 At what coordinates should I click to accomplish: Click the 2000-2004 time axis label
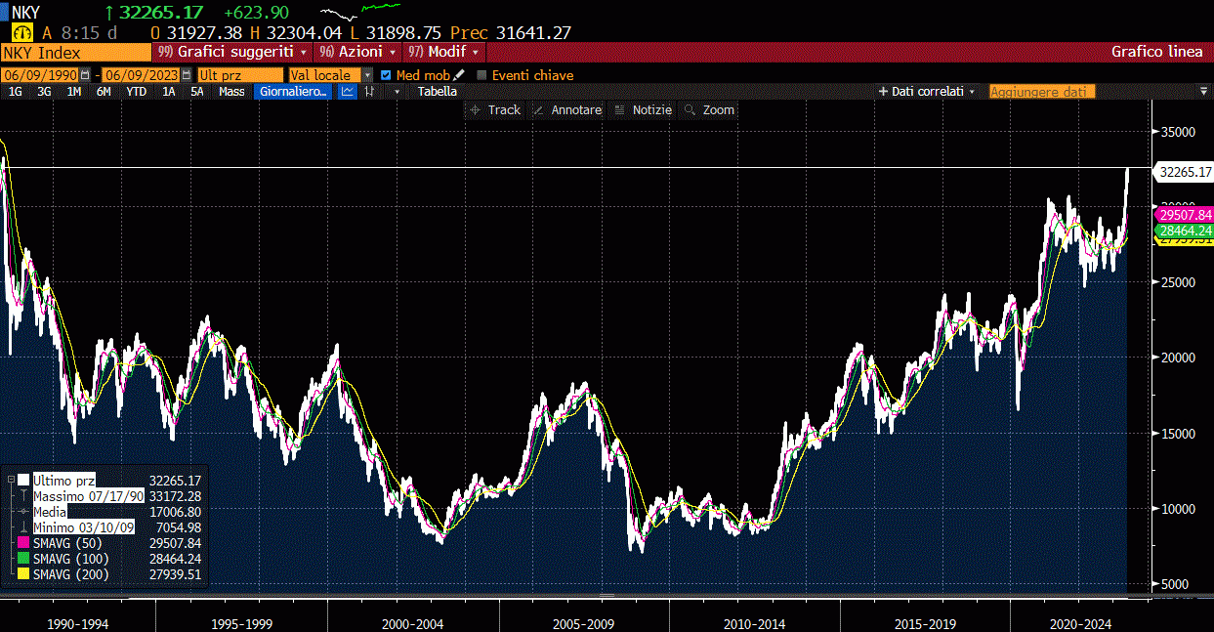coord(413,623)
